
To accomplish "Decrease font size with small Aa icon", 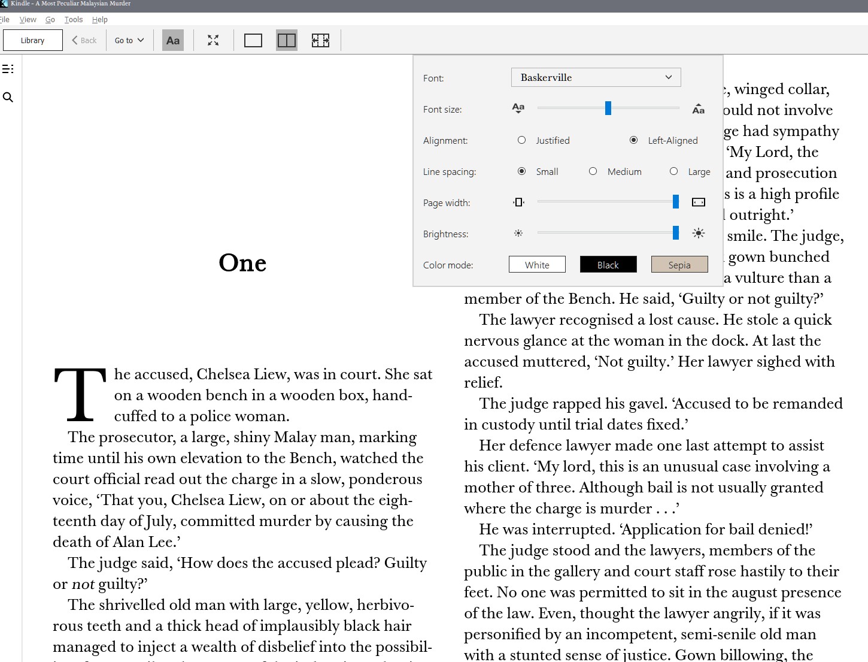I will 518,108.
